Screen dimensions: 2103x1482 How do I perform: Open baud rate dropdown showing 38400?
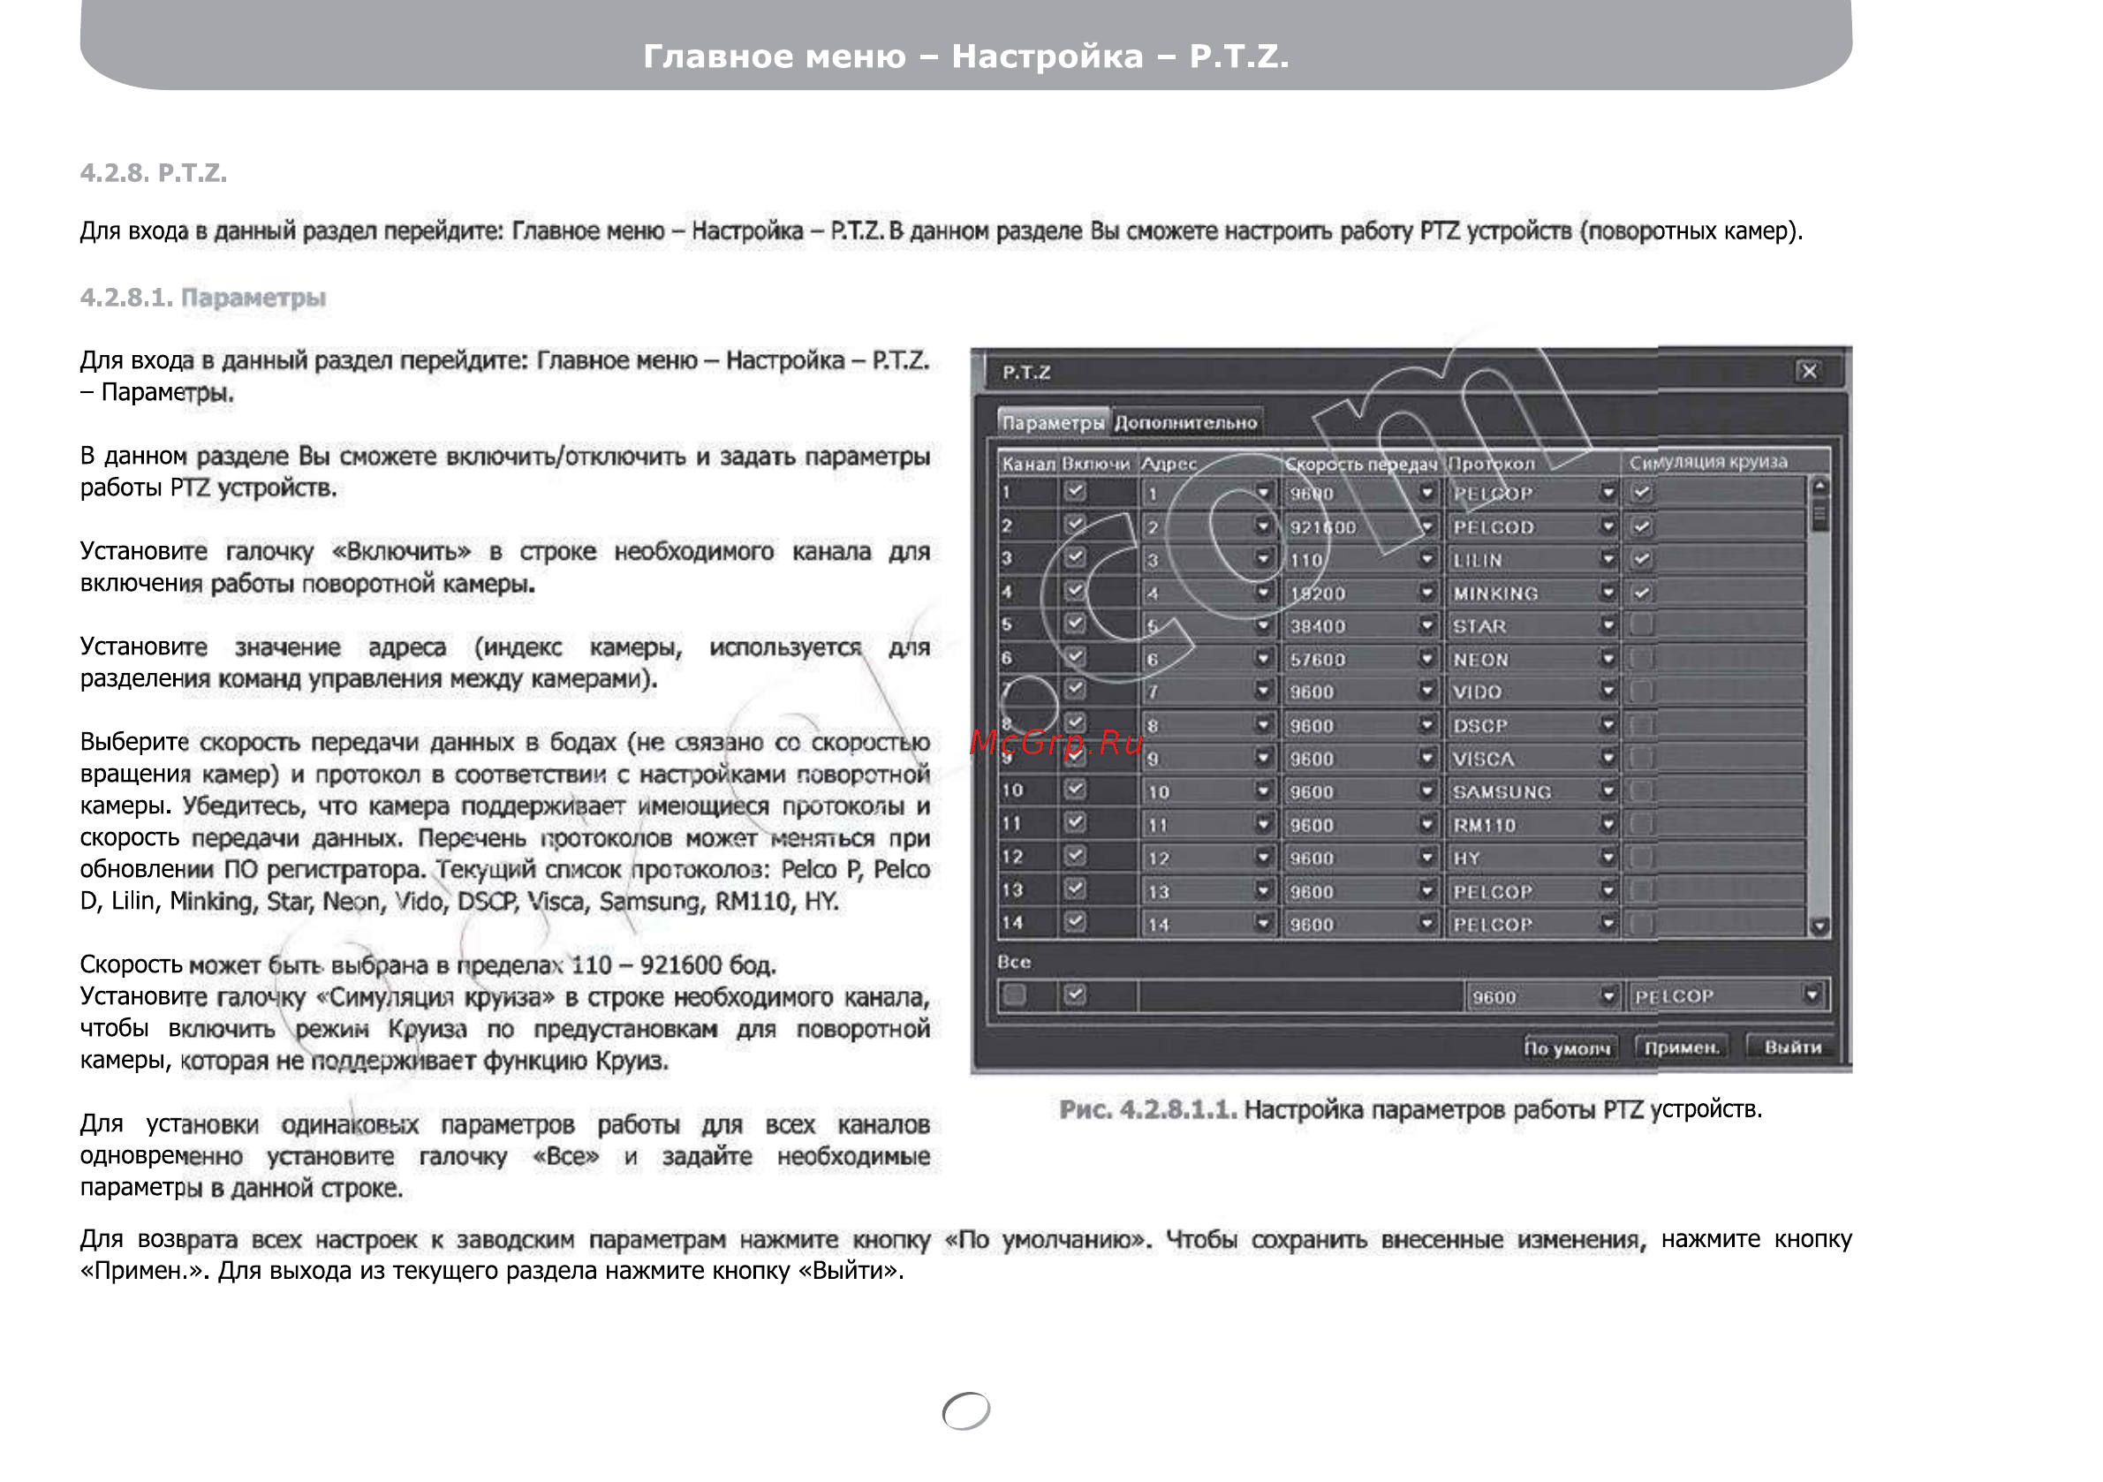[1427, 625]
